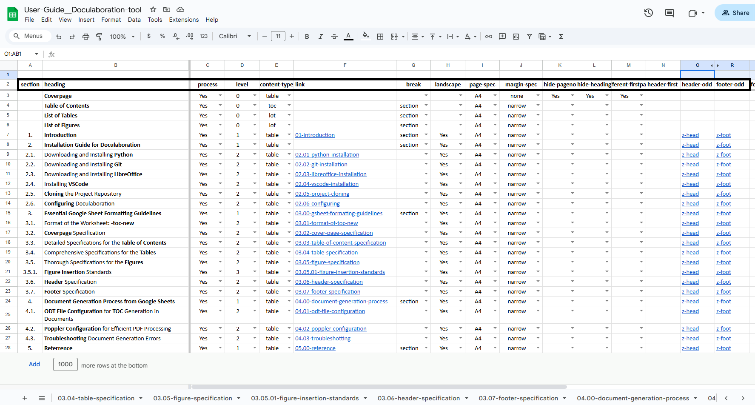
Task: Open the File menu
Action: point(29,20)
